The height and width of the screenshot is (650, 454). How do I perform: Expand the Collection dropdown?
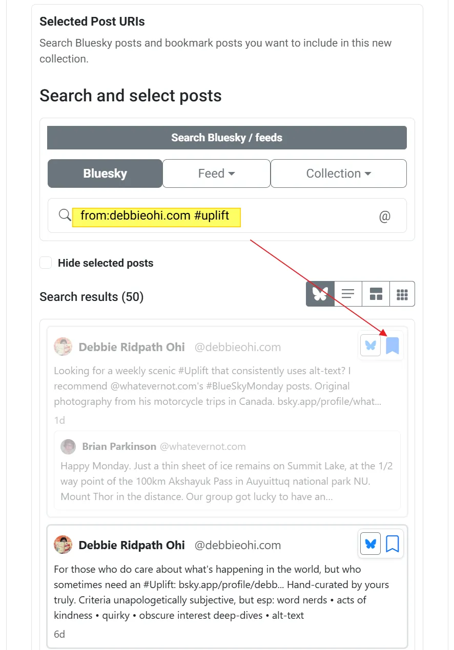coord(338,174)
